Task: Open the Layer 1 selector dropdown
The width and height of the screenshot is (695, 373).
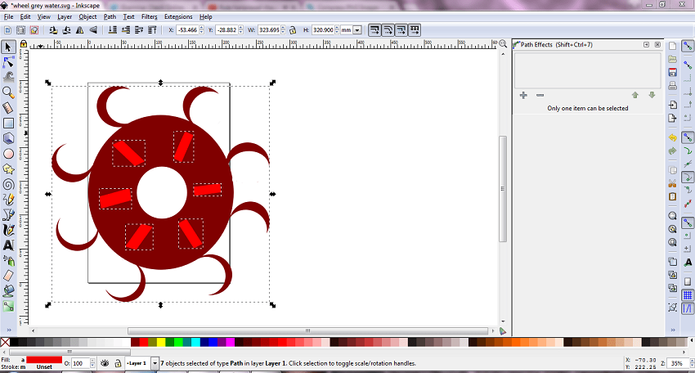Action: [x=154, y=363]
